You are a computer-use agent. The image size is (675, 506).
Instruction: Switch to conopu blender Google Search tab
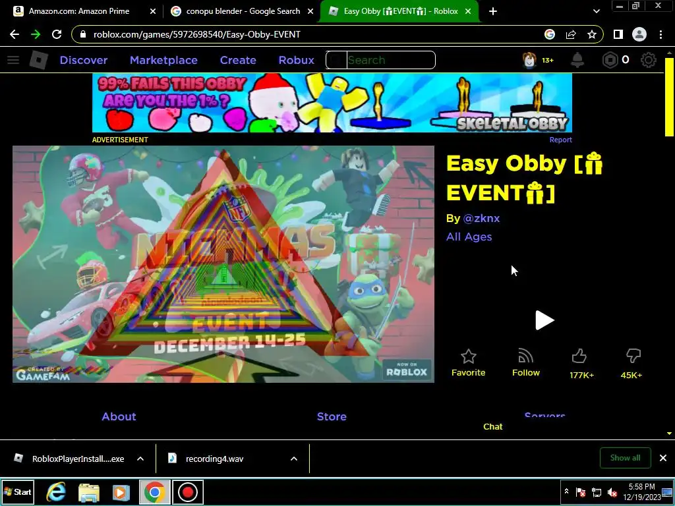coord(243,12)
